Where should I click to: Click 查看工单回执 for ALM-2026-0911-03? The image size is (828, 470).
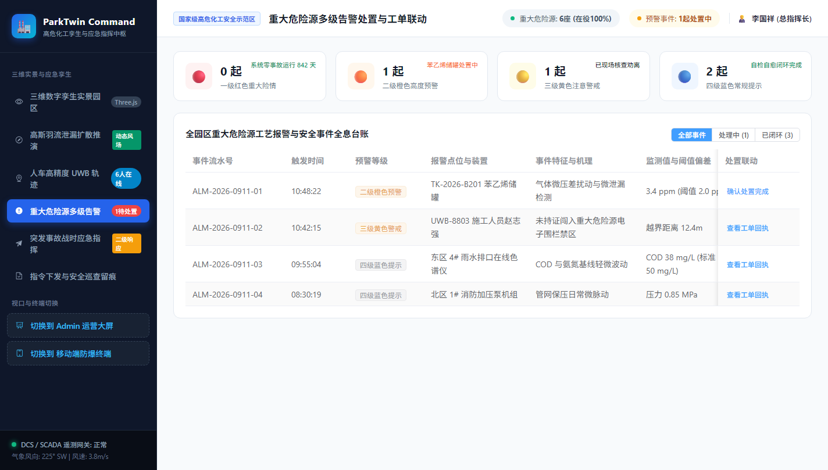747,264
